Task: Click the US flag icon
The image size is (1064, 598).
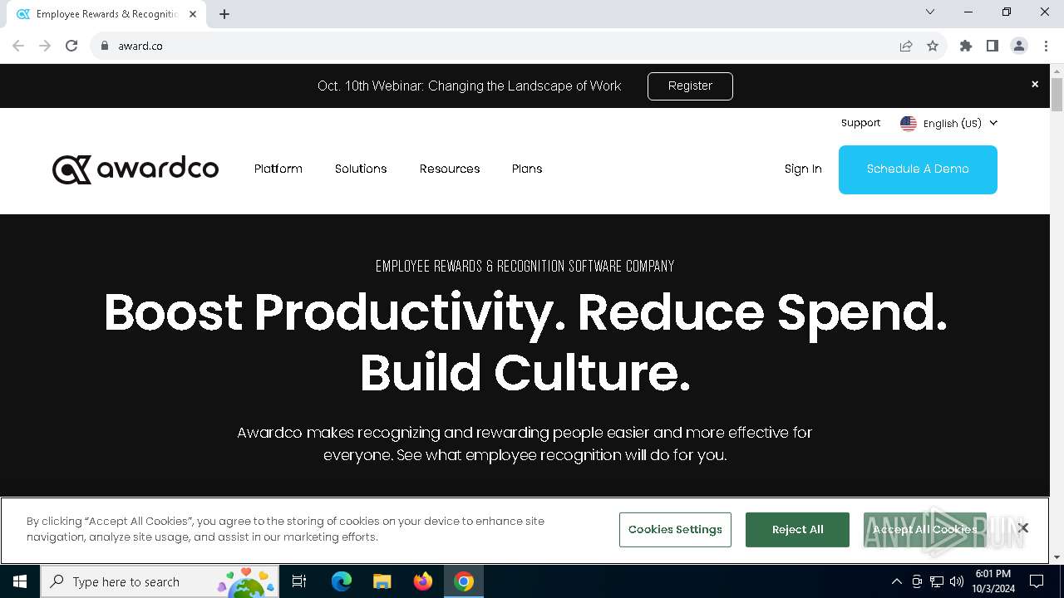Action: (909, 123)
